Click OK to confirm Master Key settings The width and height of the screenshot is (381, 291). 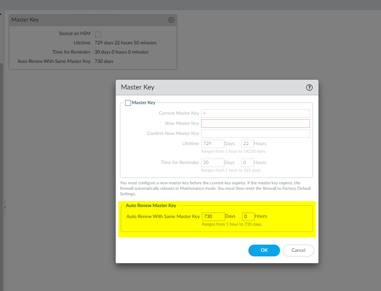pos(264,250)
